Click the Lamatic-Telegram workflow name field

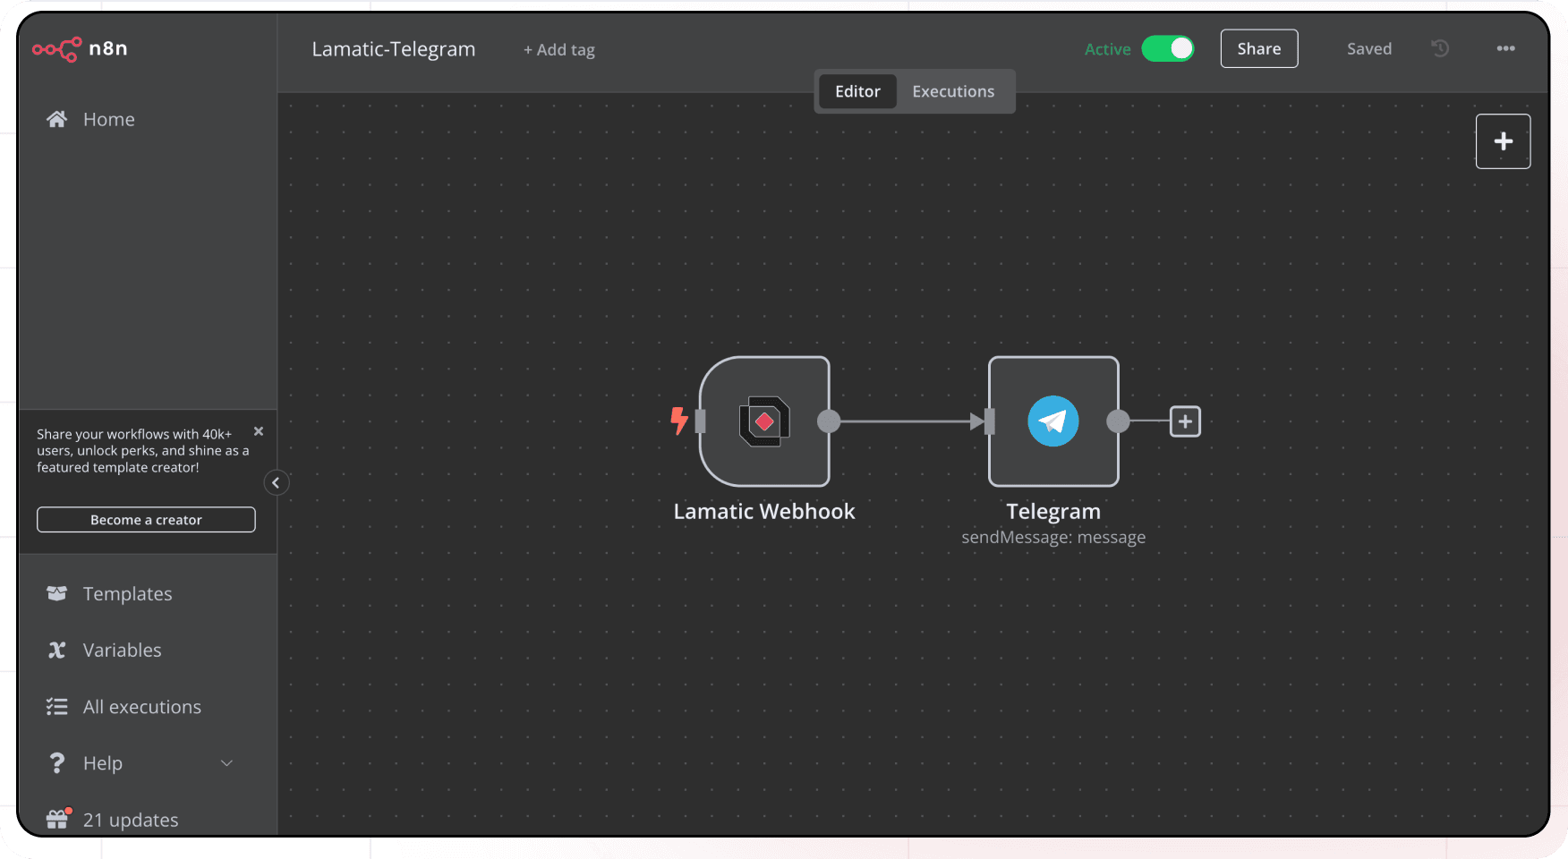(394, 49)
